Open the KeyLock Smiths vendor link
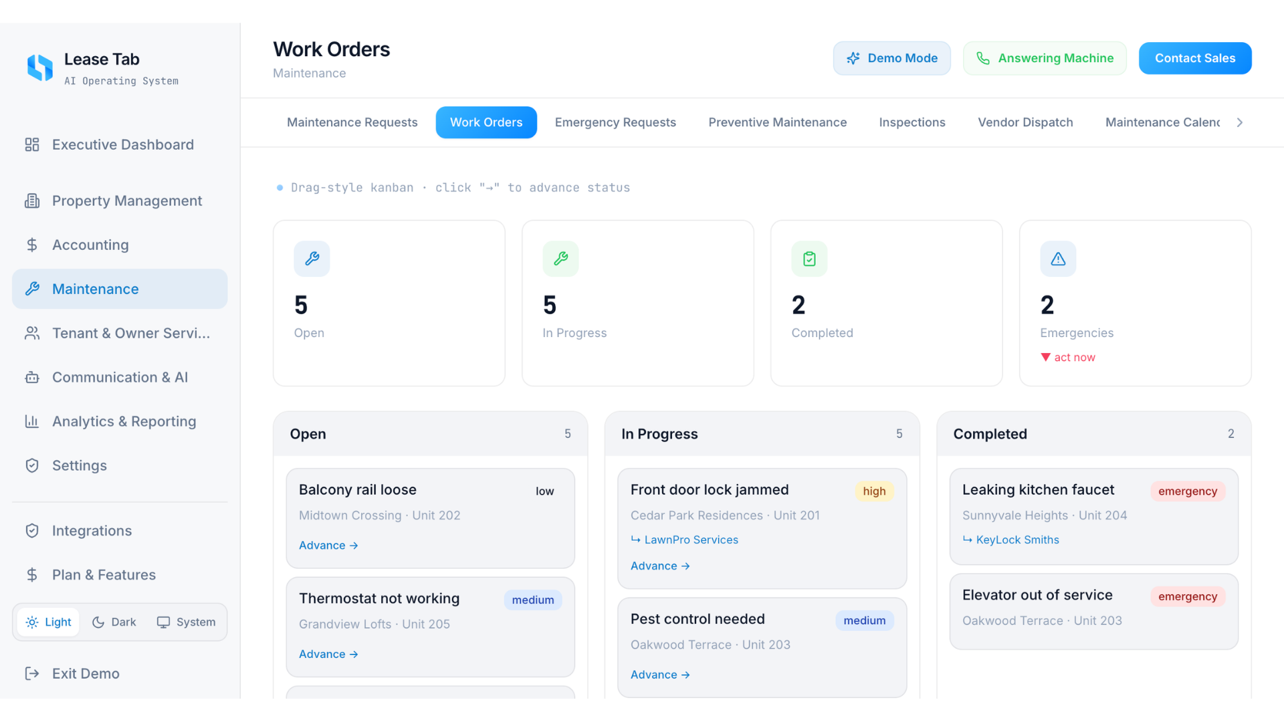This screenshot has width=1284, height=722. coord(1017,539)
